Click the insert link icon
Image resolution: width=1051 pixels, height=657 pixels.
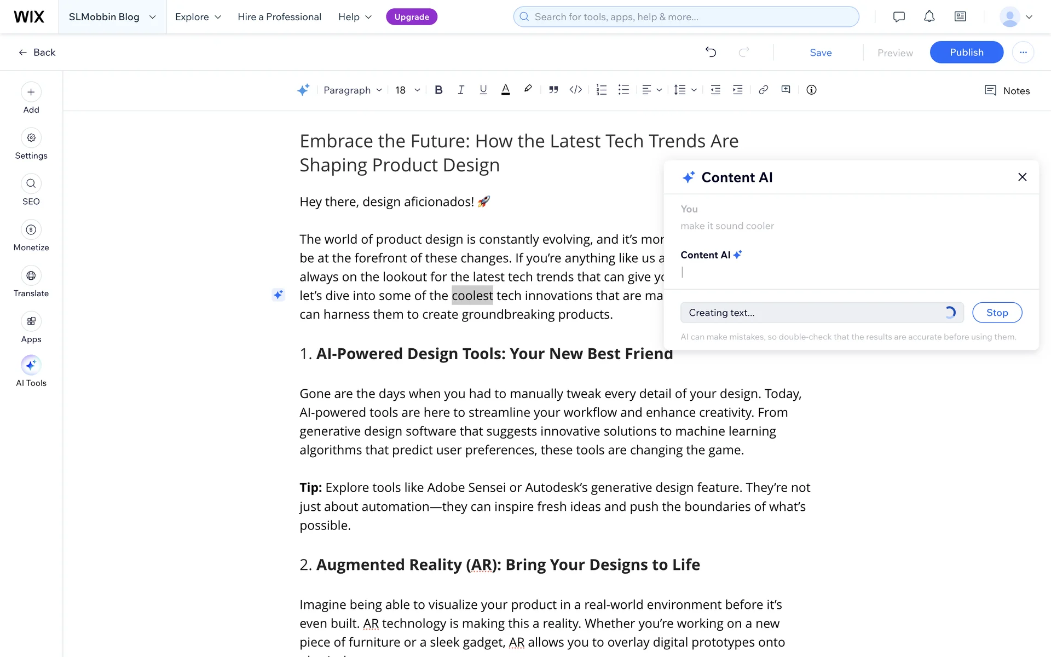(763, 90)
